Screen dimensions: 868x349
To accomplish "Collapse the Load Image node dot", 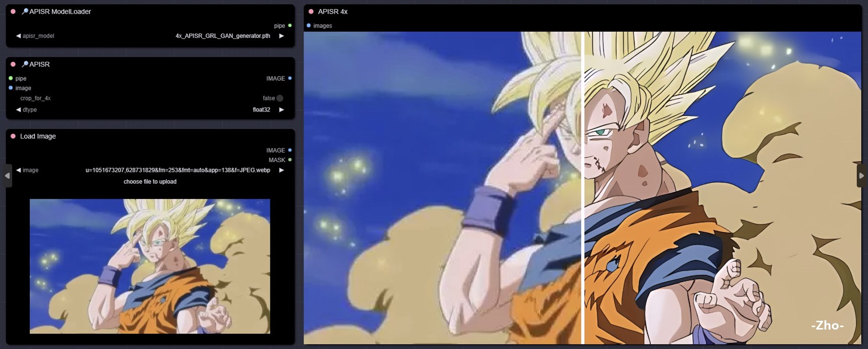I will pyautogui.click(x=13, y=136).
